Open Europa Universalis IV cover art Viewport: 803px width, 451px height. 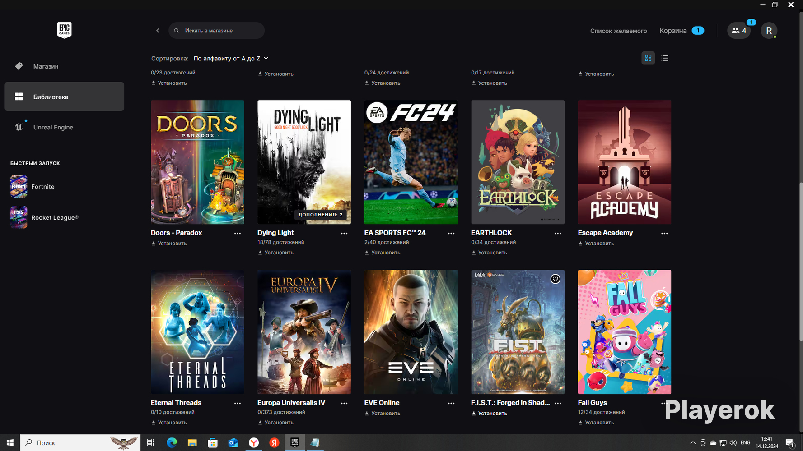[x=304, y=332]
